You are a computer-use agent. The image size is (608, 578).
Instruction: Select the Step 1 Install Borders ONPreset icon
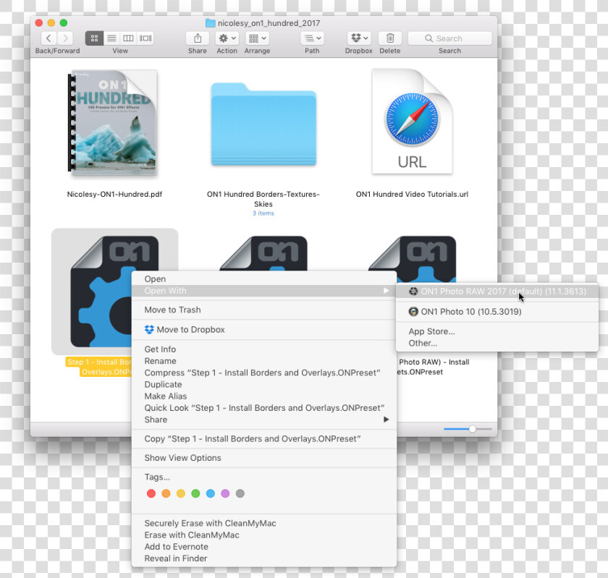101,291
